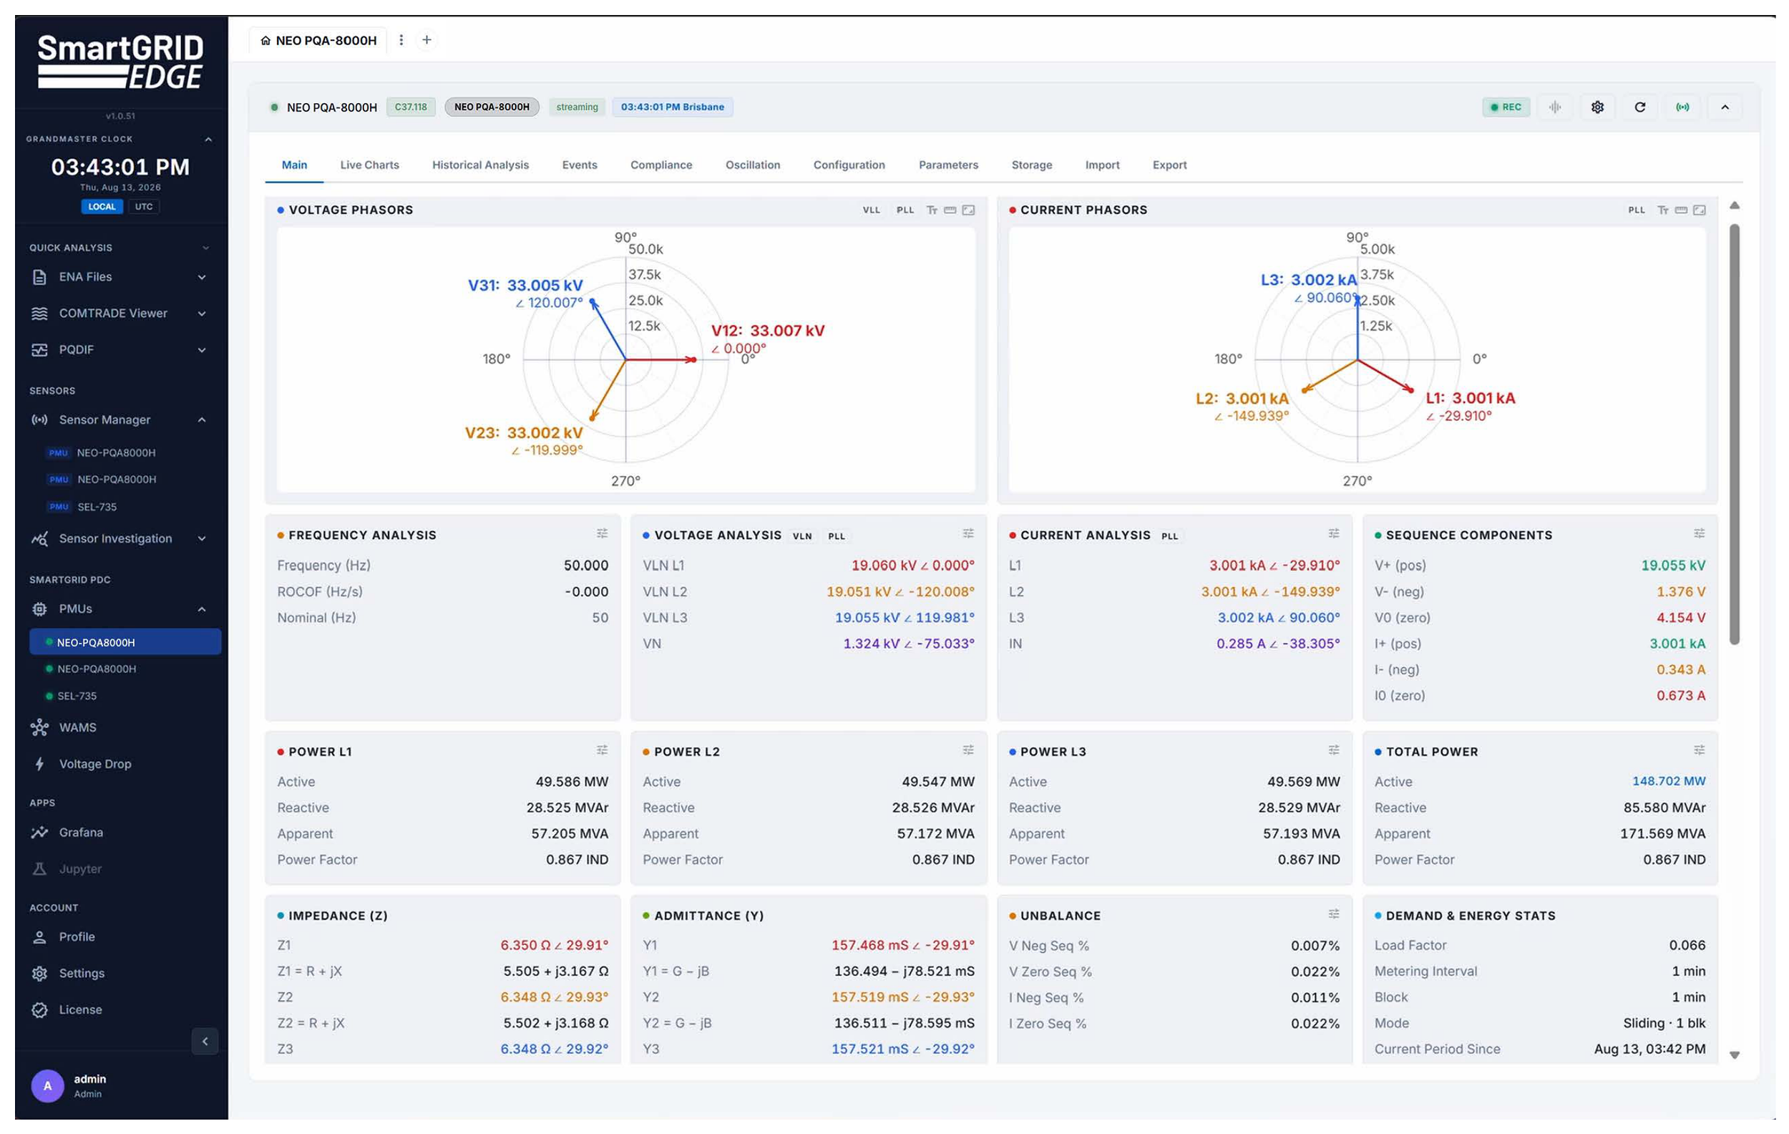Switch to the Live Charts tab

tap(369, 165)
